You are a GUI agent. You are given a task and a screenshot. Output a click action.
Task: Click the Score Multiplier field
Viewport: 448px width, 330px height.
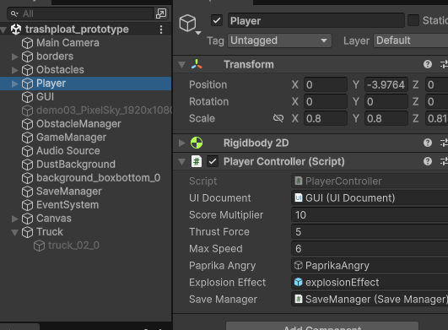[x=370, y=215]
